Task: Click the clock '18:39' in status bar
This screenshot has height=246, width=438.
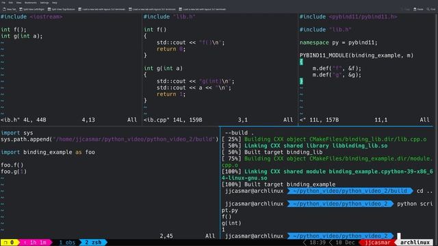Action: 318,243
